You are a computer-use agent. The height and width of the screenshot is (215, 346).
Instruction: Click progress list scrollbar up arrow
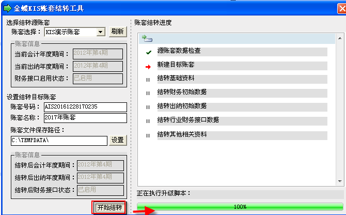pyautogui.click(x=340, y=38)
